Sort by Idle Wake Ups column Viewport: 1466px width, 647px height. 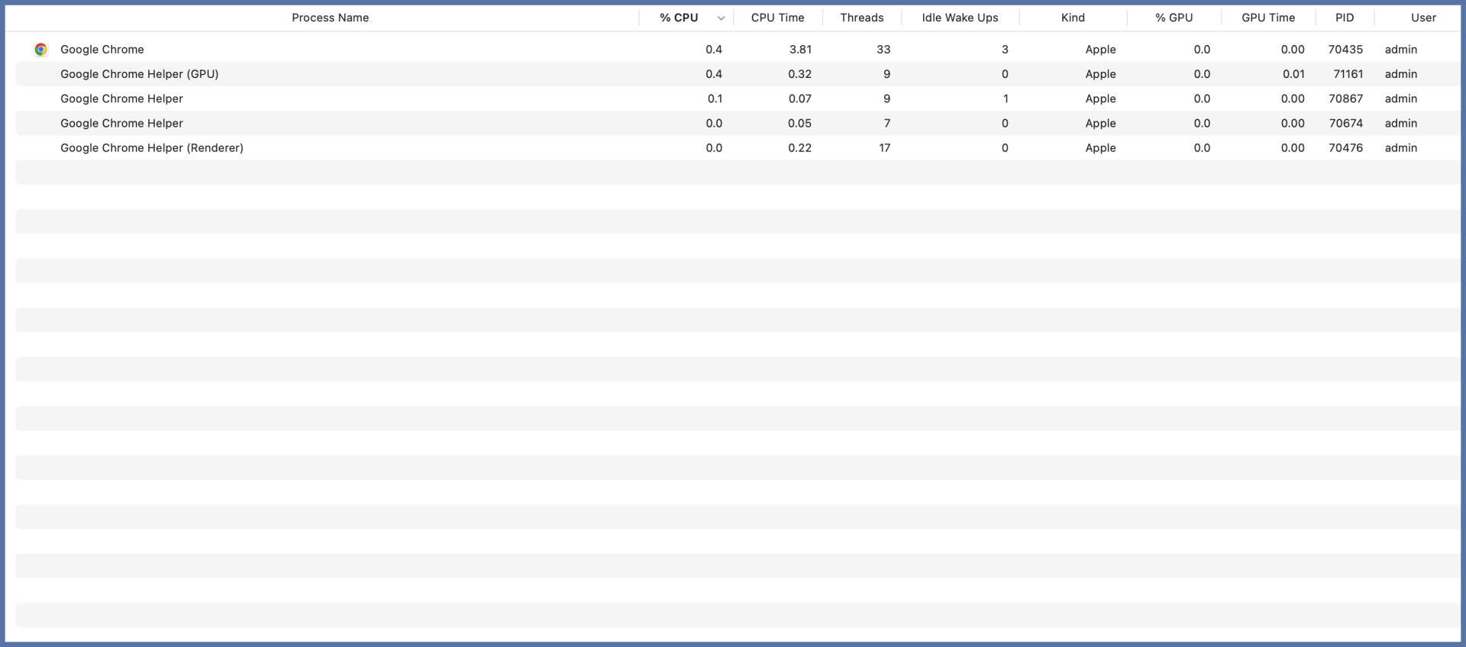(x=960, y=18)
